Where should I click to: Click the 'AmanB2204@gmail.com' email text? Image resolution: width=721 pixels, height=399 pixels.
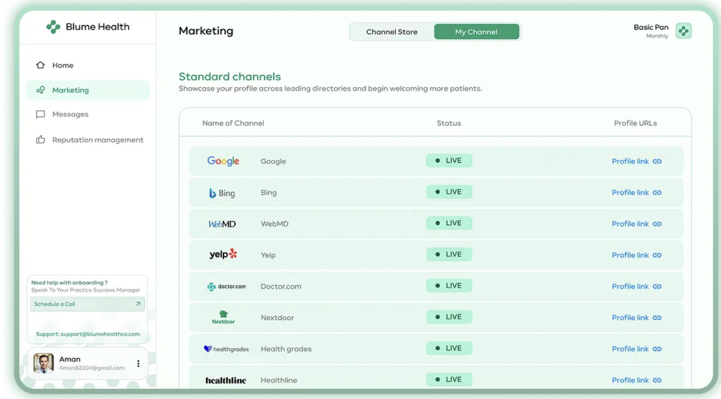coord(92,368)
